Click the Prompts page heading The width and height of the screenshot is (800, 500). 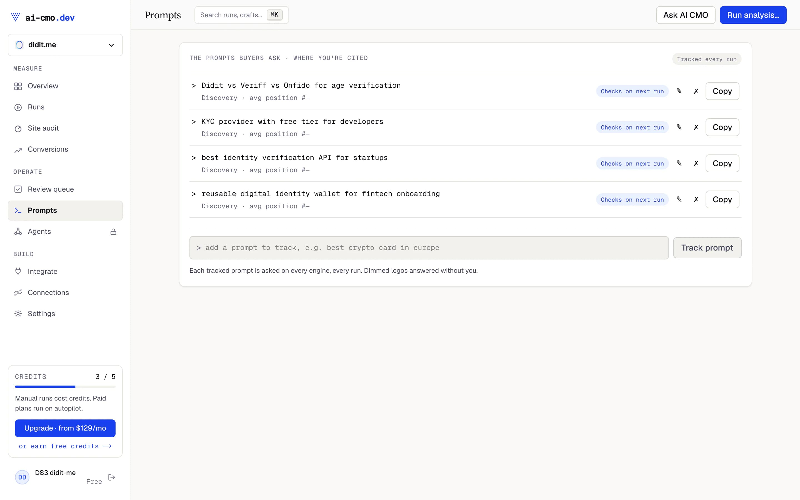pyautogui.click(x=163, y=15)
